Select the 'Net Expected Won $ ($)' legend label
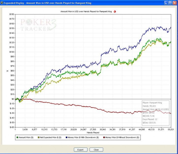 (51, 138)
